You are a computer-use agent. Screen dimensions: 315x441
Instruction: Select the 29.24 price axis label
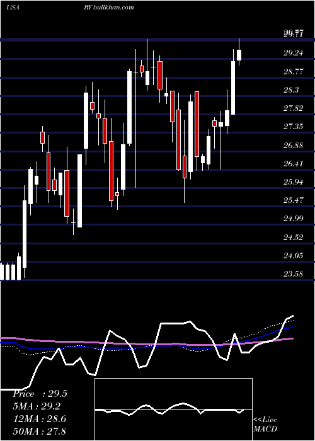tap(294, 53)
